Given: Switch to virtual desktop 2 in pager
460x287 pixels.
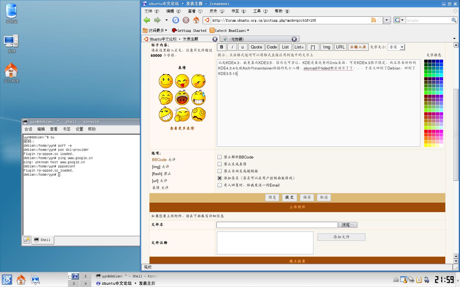Looking at the screenshot, I should [85, 276].
